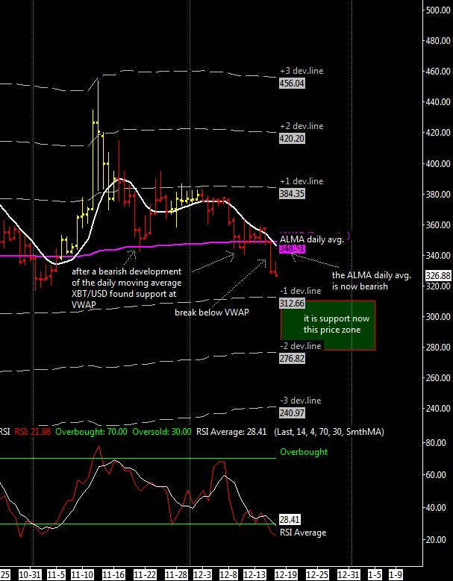Click the RSI Average 28.41 value tag
The image size is (453, 581).
(x=290, y=519)
